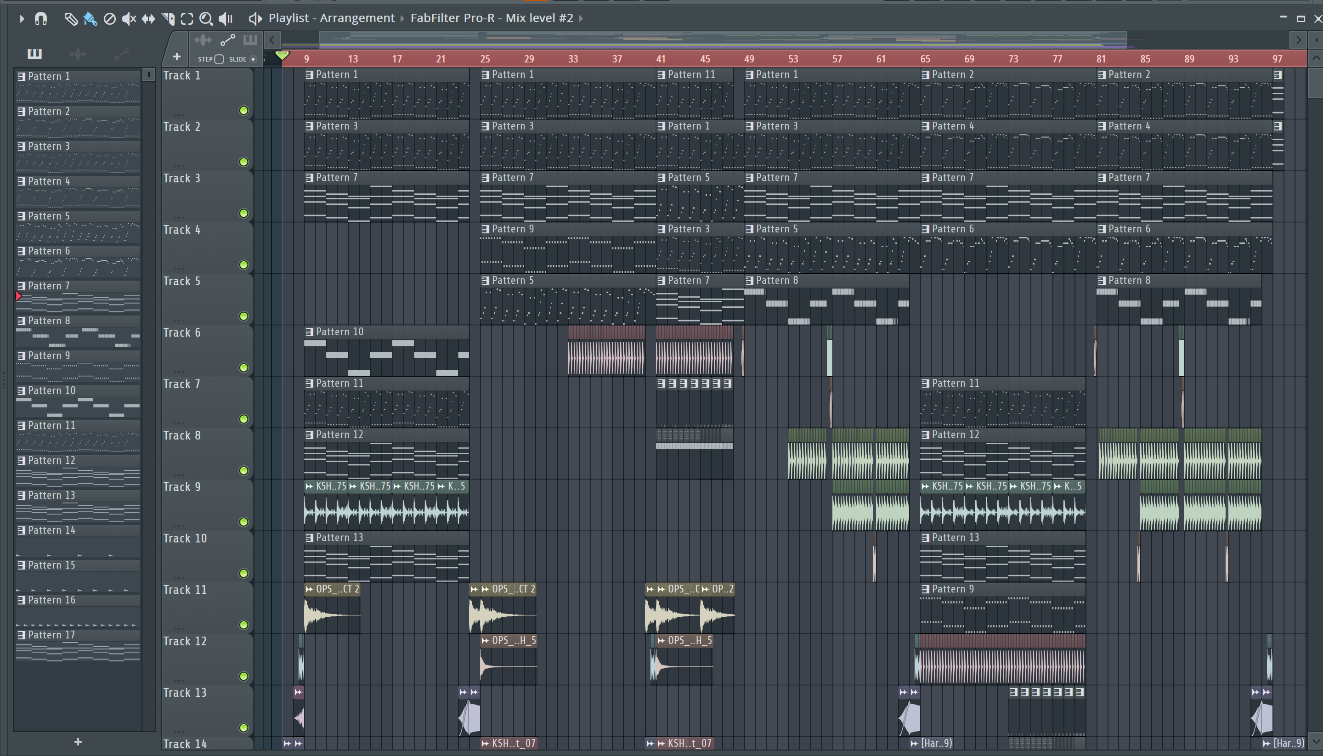The image size is (1323, 756).
Task: Select the Playback scrub tool
Action: (x=226, y=19)
